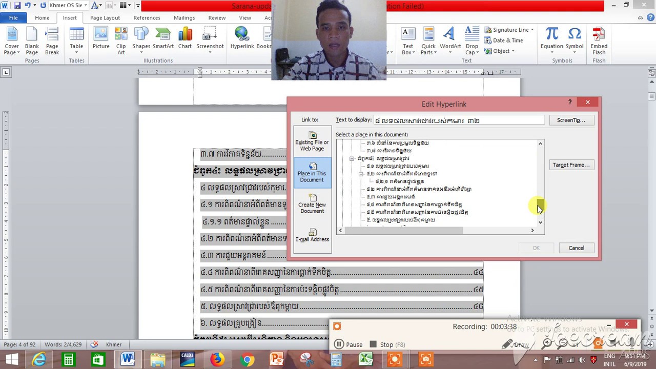Click the Redo button
Image resolution: width=656 pixels, height=369 pixels.
click(x=43, y=6)
